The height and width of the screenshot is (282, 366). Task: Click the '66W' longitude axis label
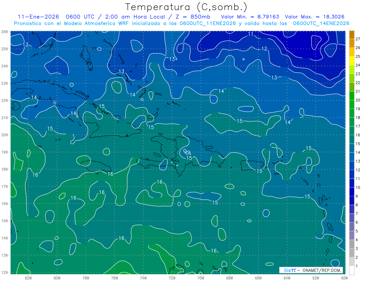click(x=258, y=277)
